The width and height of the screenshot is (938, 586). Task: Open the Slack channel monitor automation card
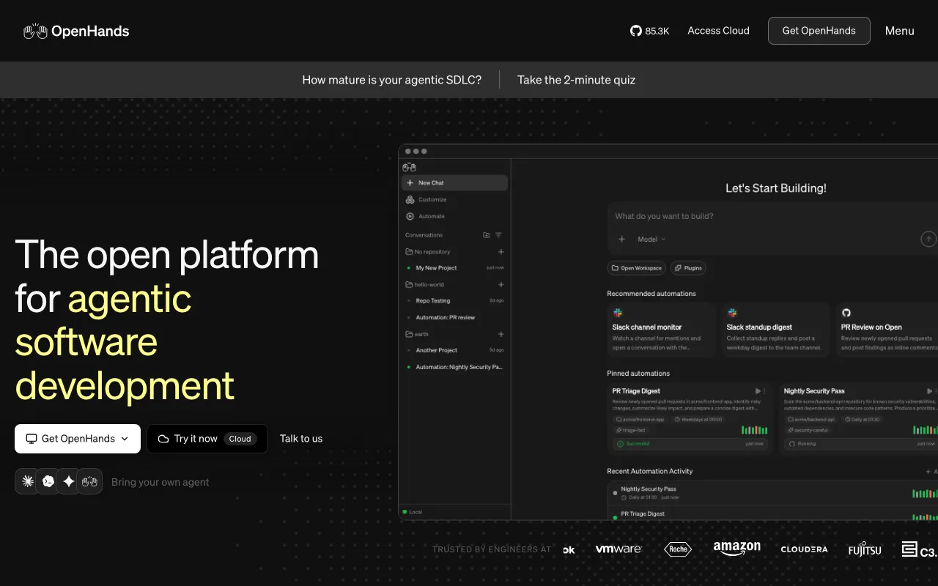(x=662, y=330)
